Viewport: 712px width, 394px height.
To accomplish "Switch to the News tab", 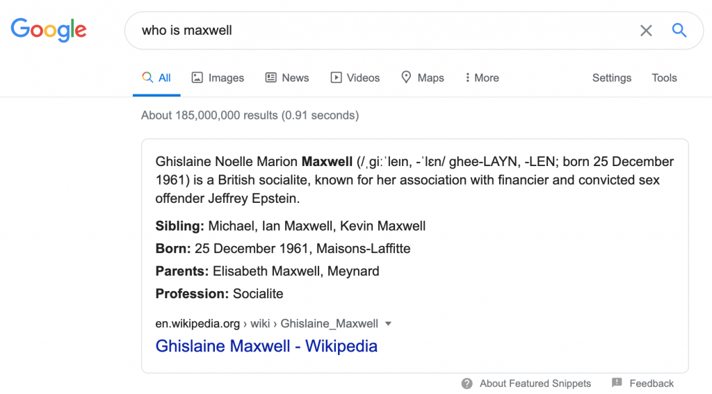I will [295, 78].
